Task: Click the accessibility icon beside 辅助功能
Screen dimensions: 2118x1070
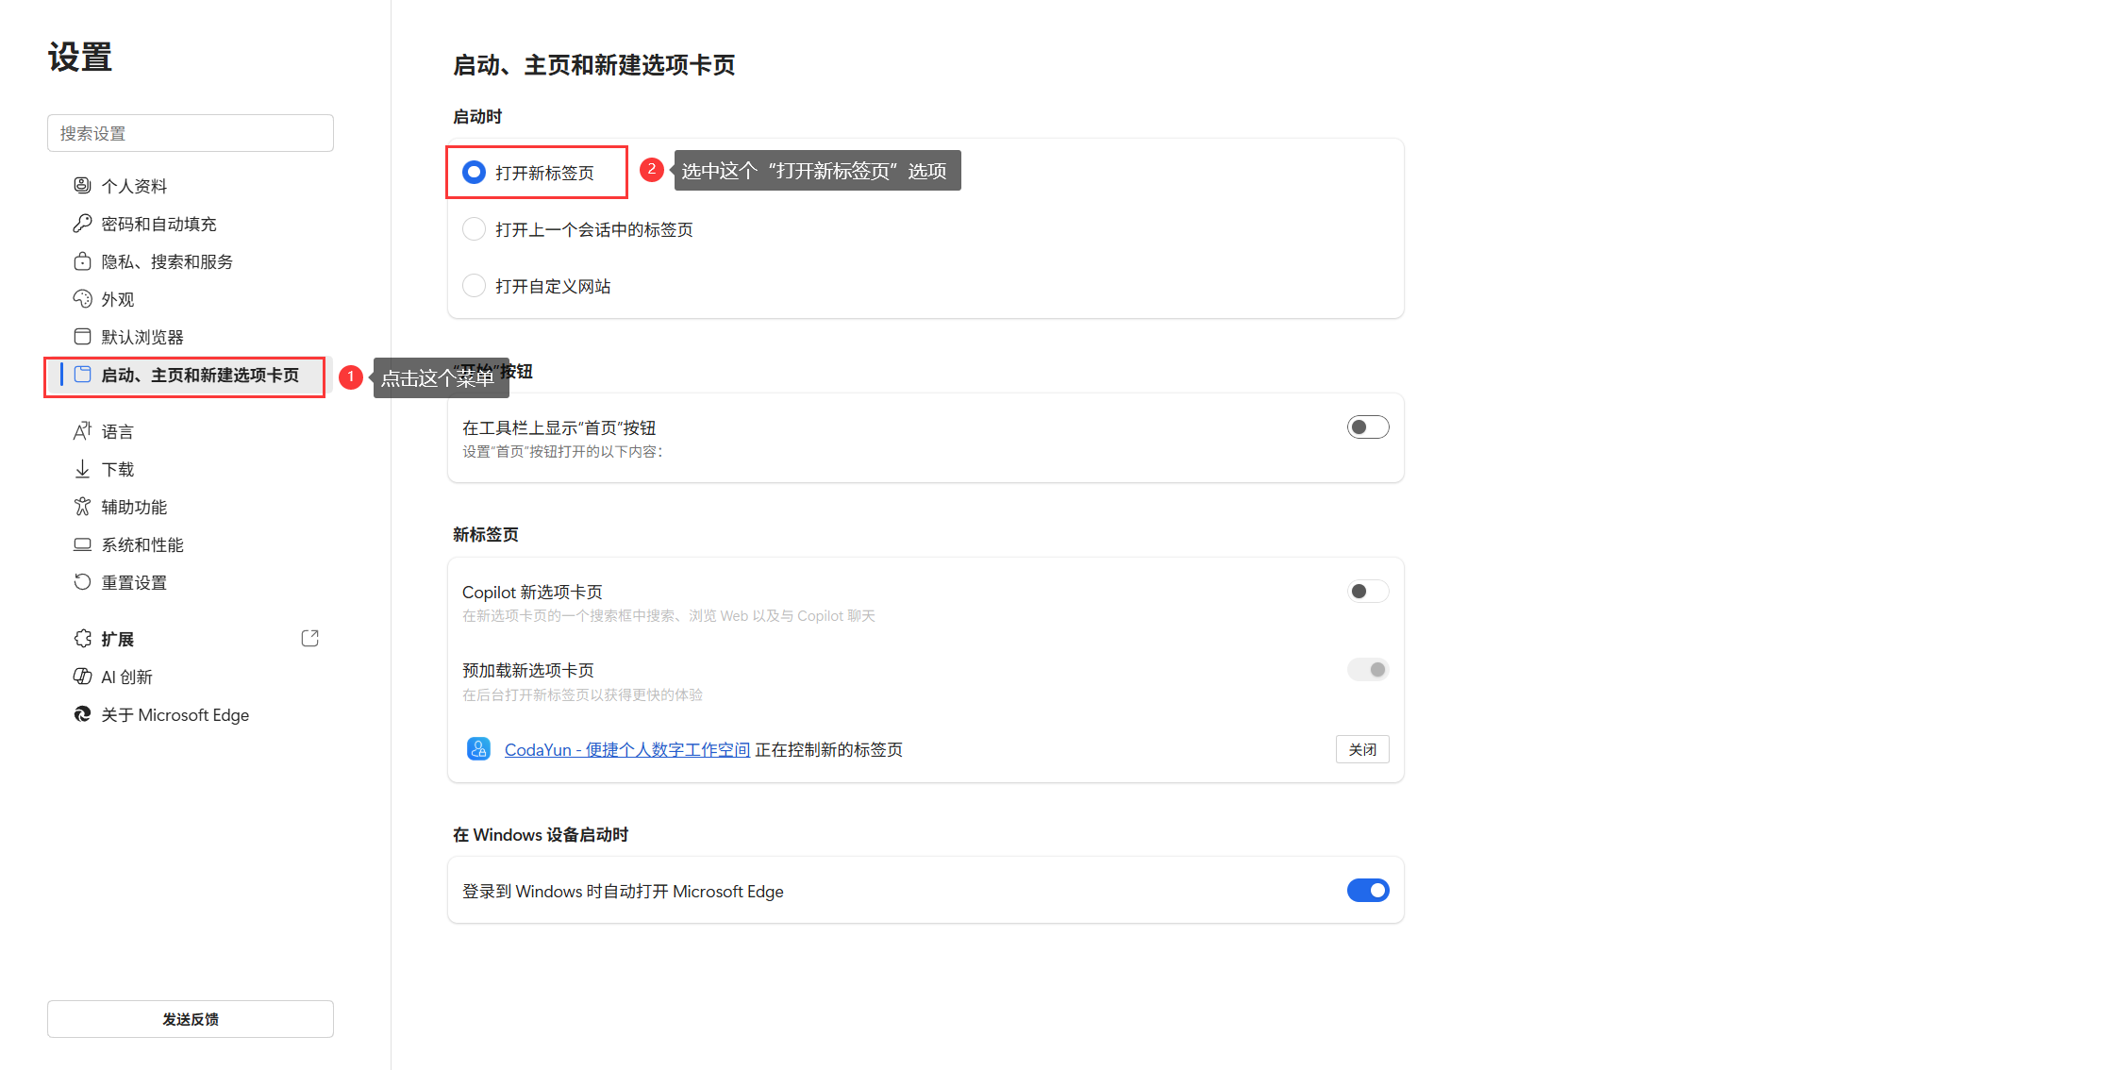Action: pyautogui.click(x=82, y=507)
